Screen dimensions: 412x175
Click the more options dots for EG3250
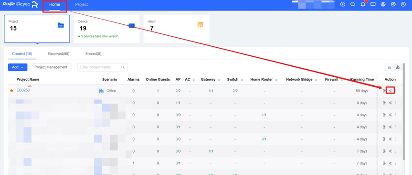click(396, 91)
